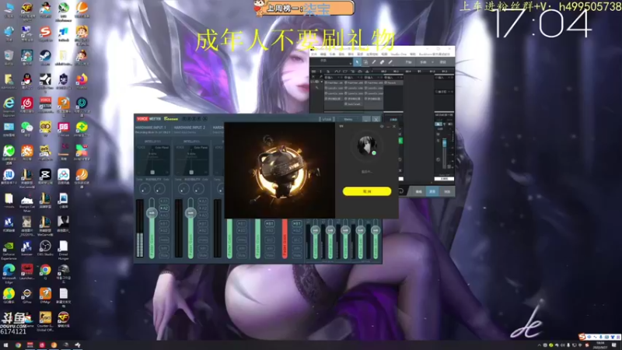The height and width of the screenshot is (350, 622).
Task: Launch OBS Studio from desktop
Action: tap(45, 246)
